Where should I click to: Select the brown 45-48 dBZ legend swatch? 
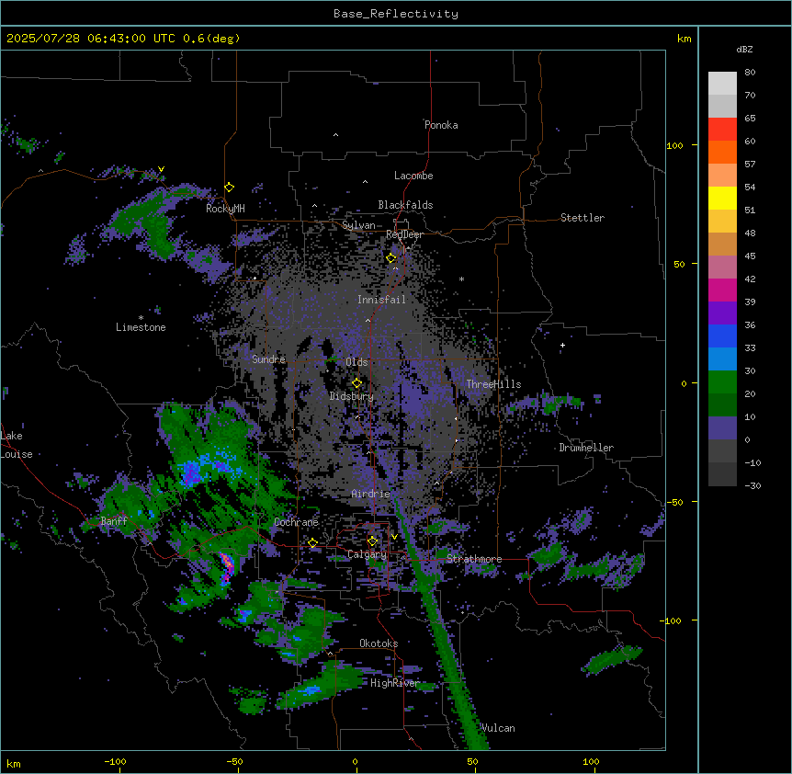coord(722,244)
